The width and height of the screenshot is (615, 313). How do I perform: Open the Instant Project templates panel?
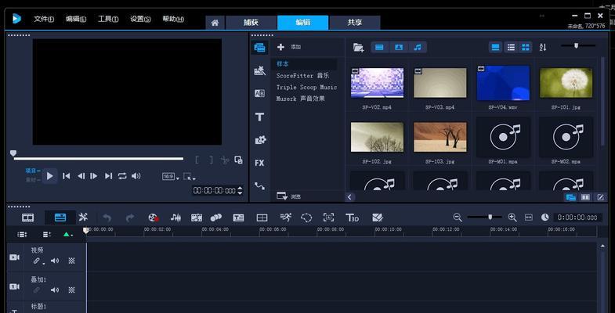tap(259, 71)
